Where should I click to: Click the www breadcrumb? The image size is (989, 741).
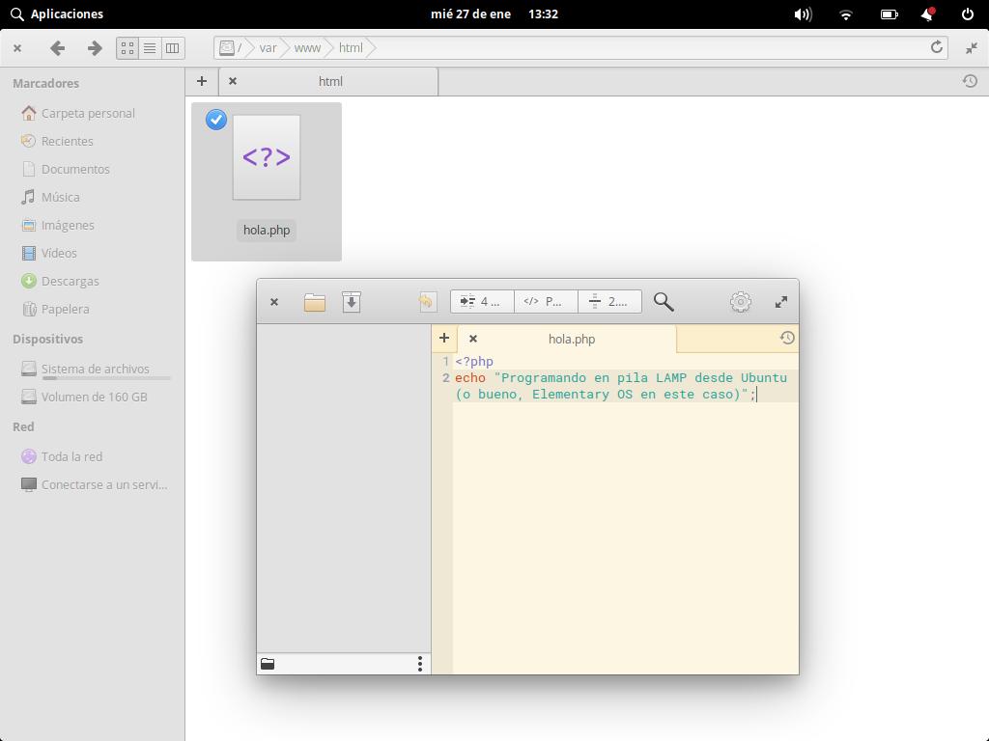click(307, 48)
